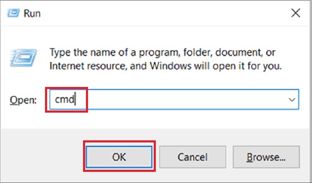Screen dimensions: 312x183
Task: Click the gray panel left of OK
Action: pos(41,157)
